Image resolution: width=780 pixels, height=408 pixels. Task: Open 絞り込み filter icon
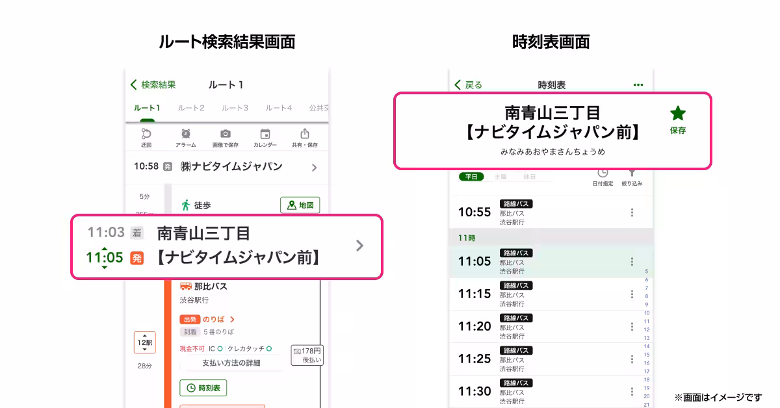click(x=631, y=177)
